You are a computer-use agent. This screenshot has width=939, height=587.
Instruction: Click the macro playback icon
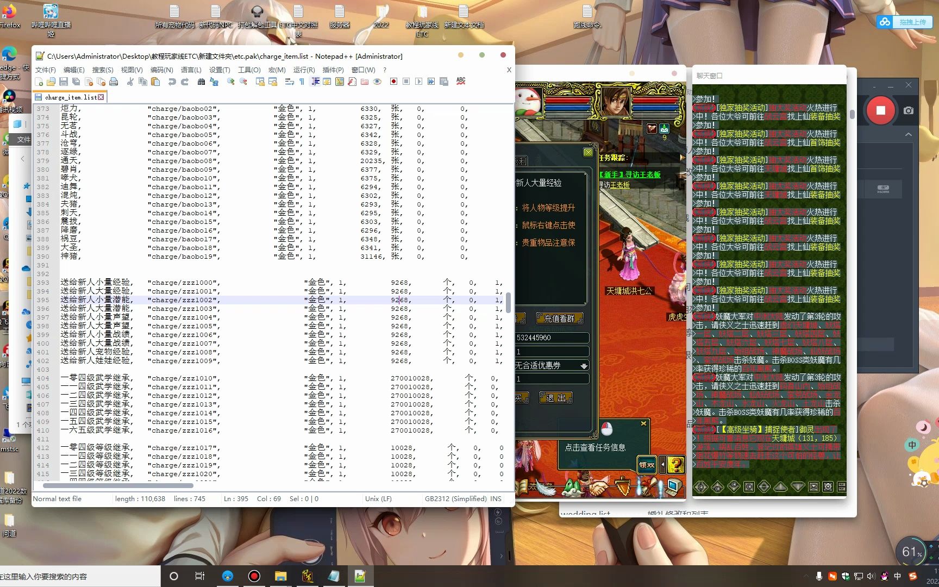coord(418,82)
